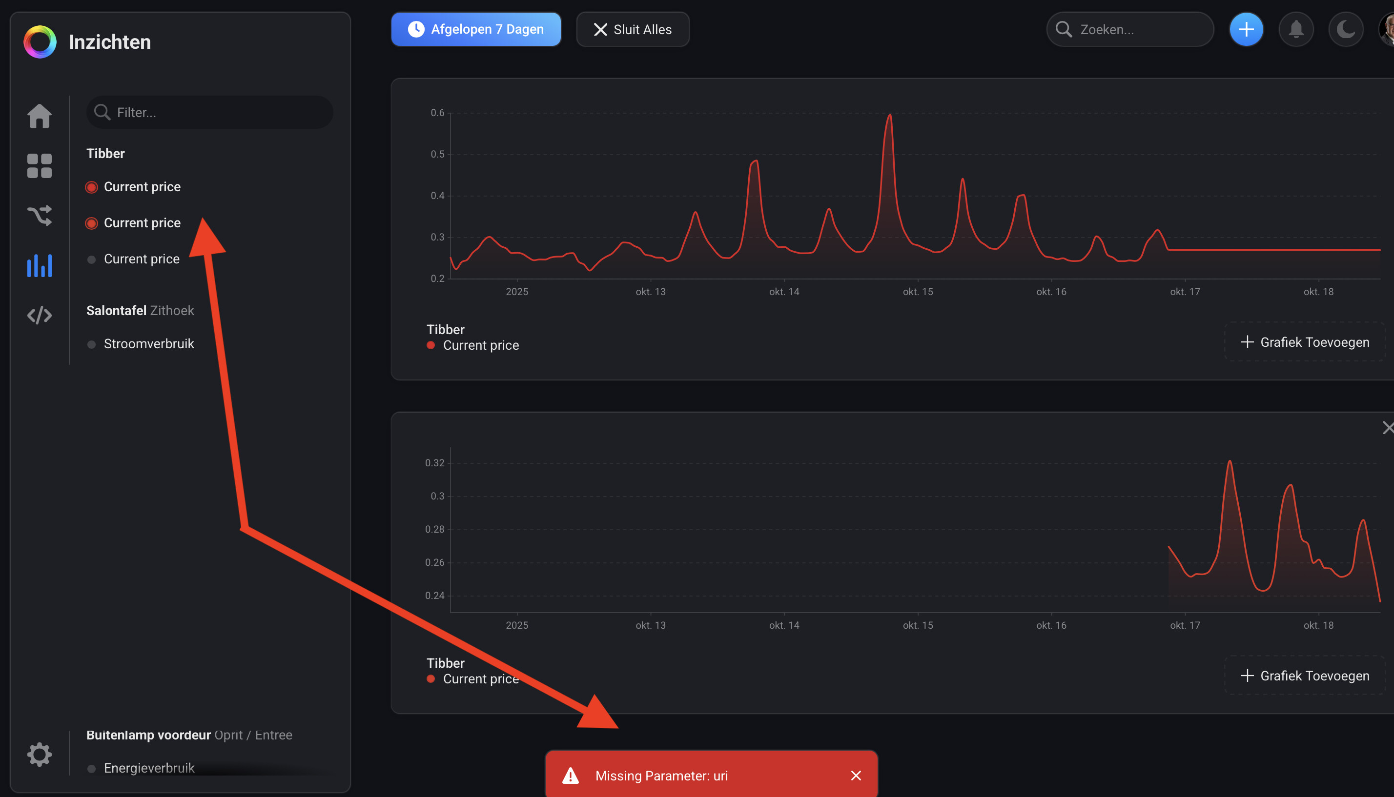Open the Afgelopen 7 Dagen range selector
The image size is (1394, 797).
(475, 30)
